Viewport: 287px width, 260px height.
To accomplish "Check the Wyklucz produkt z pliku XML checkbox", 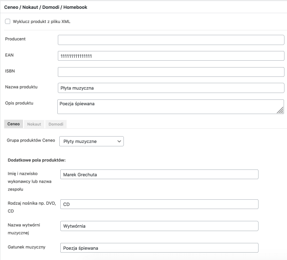I will 8,22.
